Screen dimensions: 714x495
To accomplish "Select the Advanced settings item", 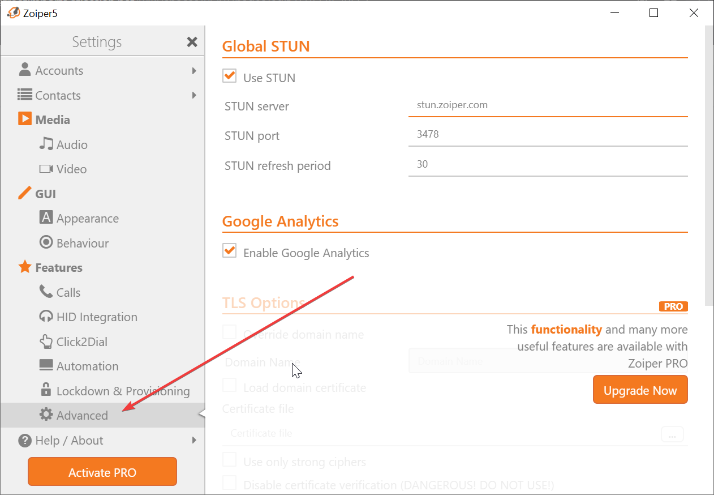I will point(102,415).
